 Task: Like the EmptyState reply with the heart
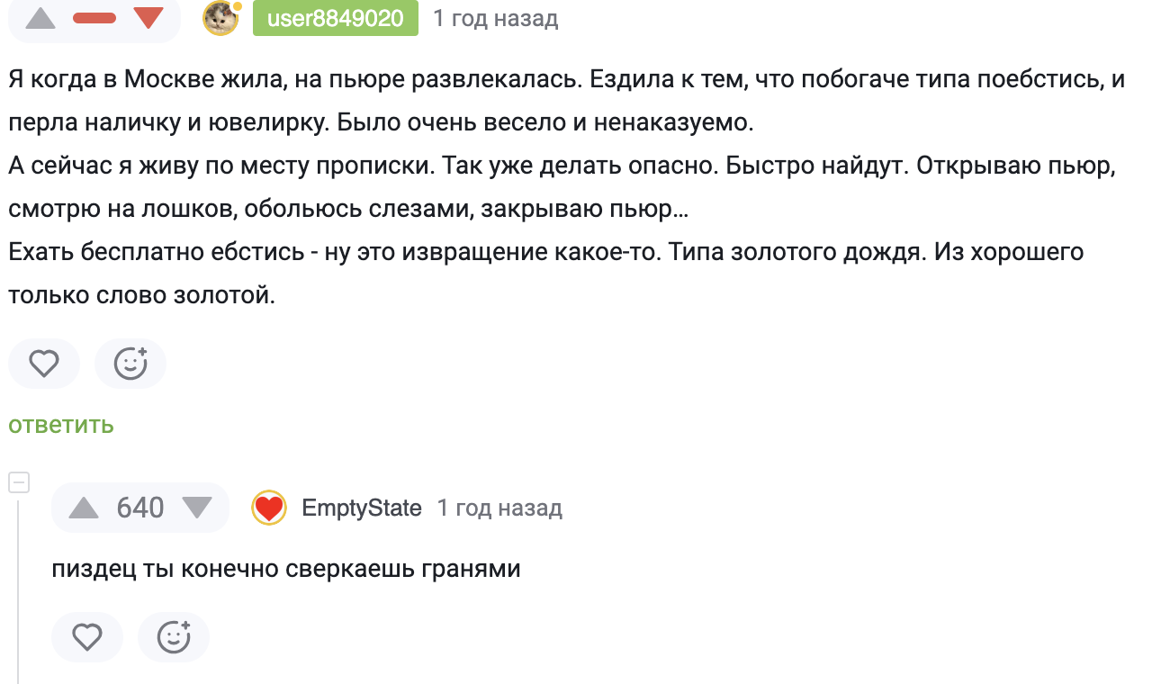coord(87,637)
